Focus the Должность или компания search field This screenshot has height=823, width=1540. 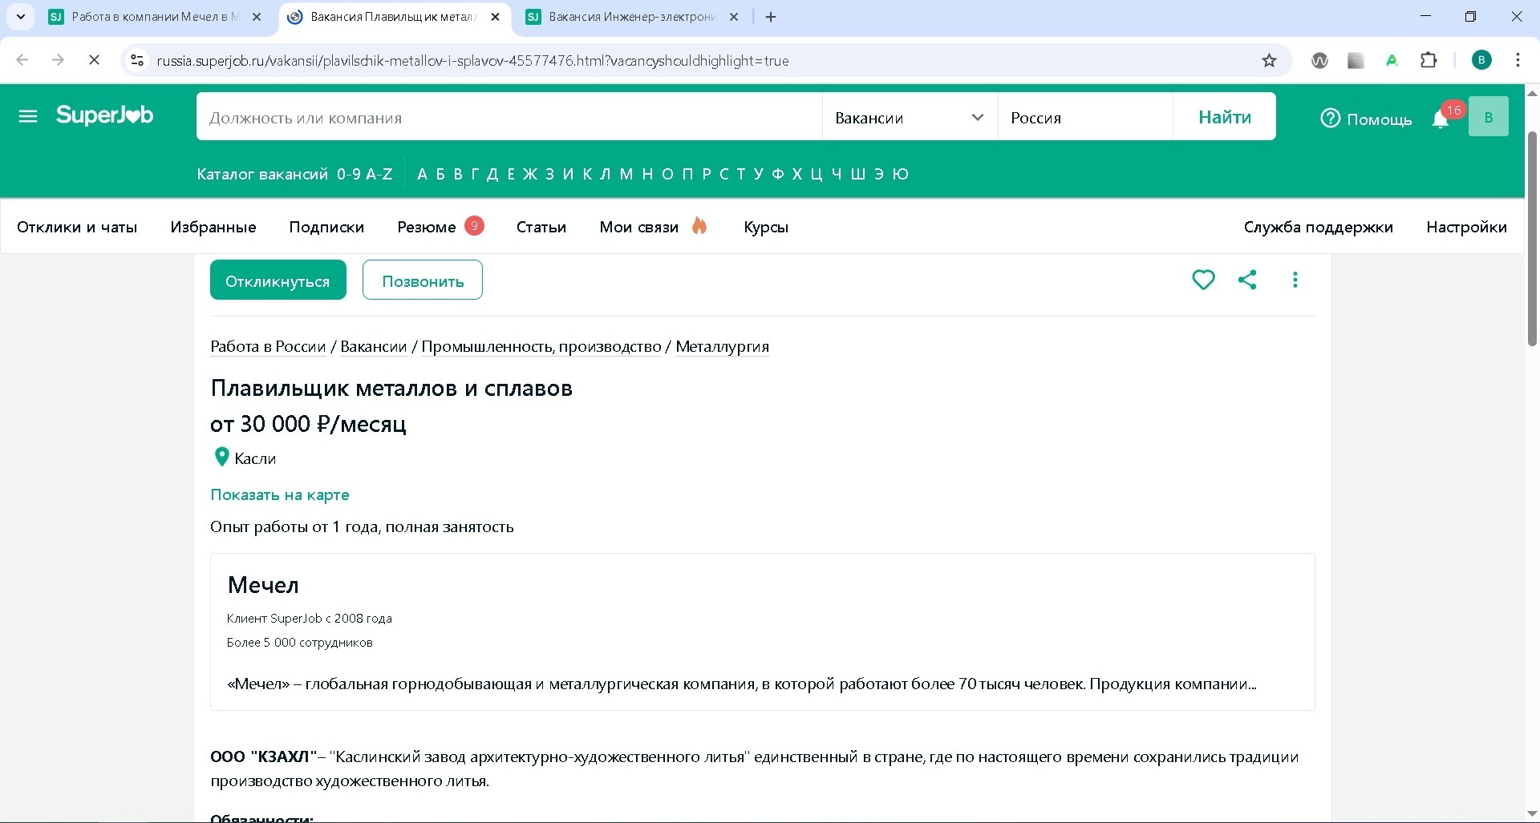(x=509, y=118)
